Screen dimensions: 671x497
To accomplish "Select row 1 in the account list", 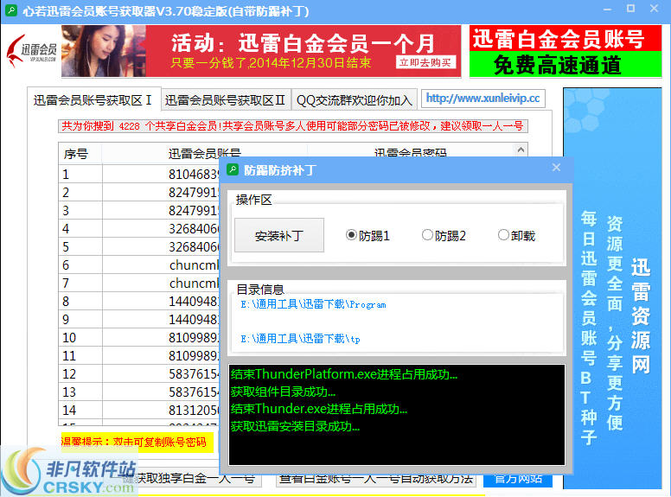I will coord(139,174).
